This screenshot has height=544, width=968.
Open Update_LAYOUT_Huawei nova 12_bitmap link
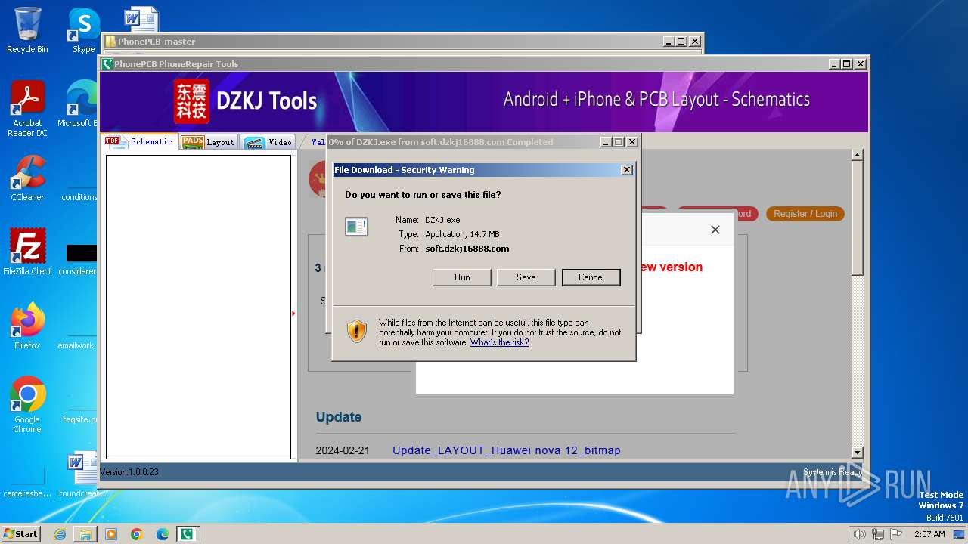pyautogui.click(x=506, y=450)
